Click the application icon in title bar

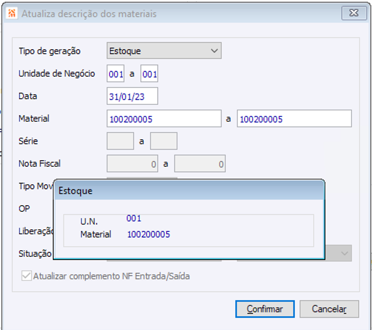click(12, 14)
